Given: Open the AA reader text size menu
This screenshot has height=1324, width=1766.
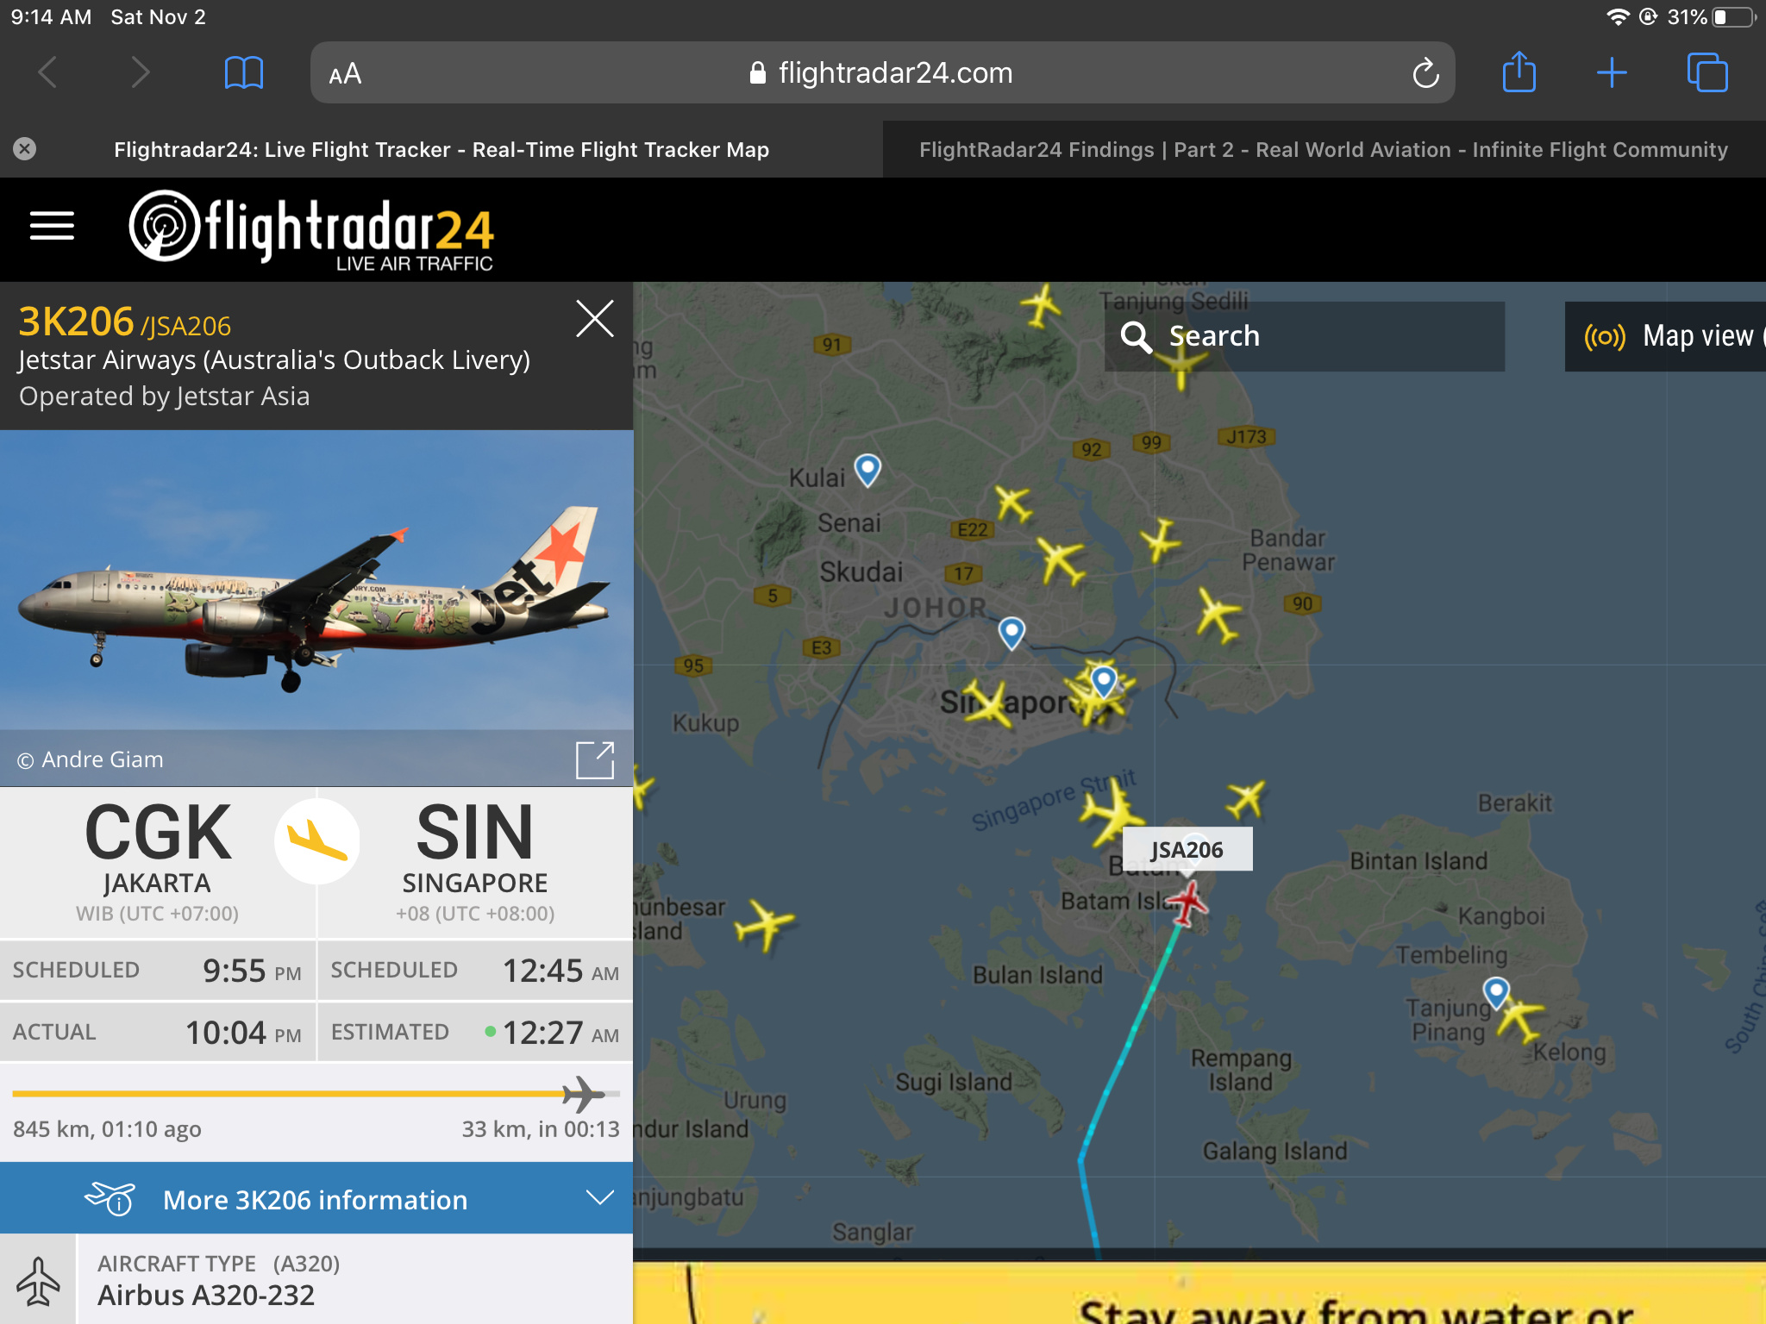Looking at the screenshot, I should (x=345, y=74).
